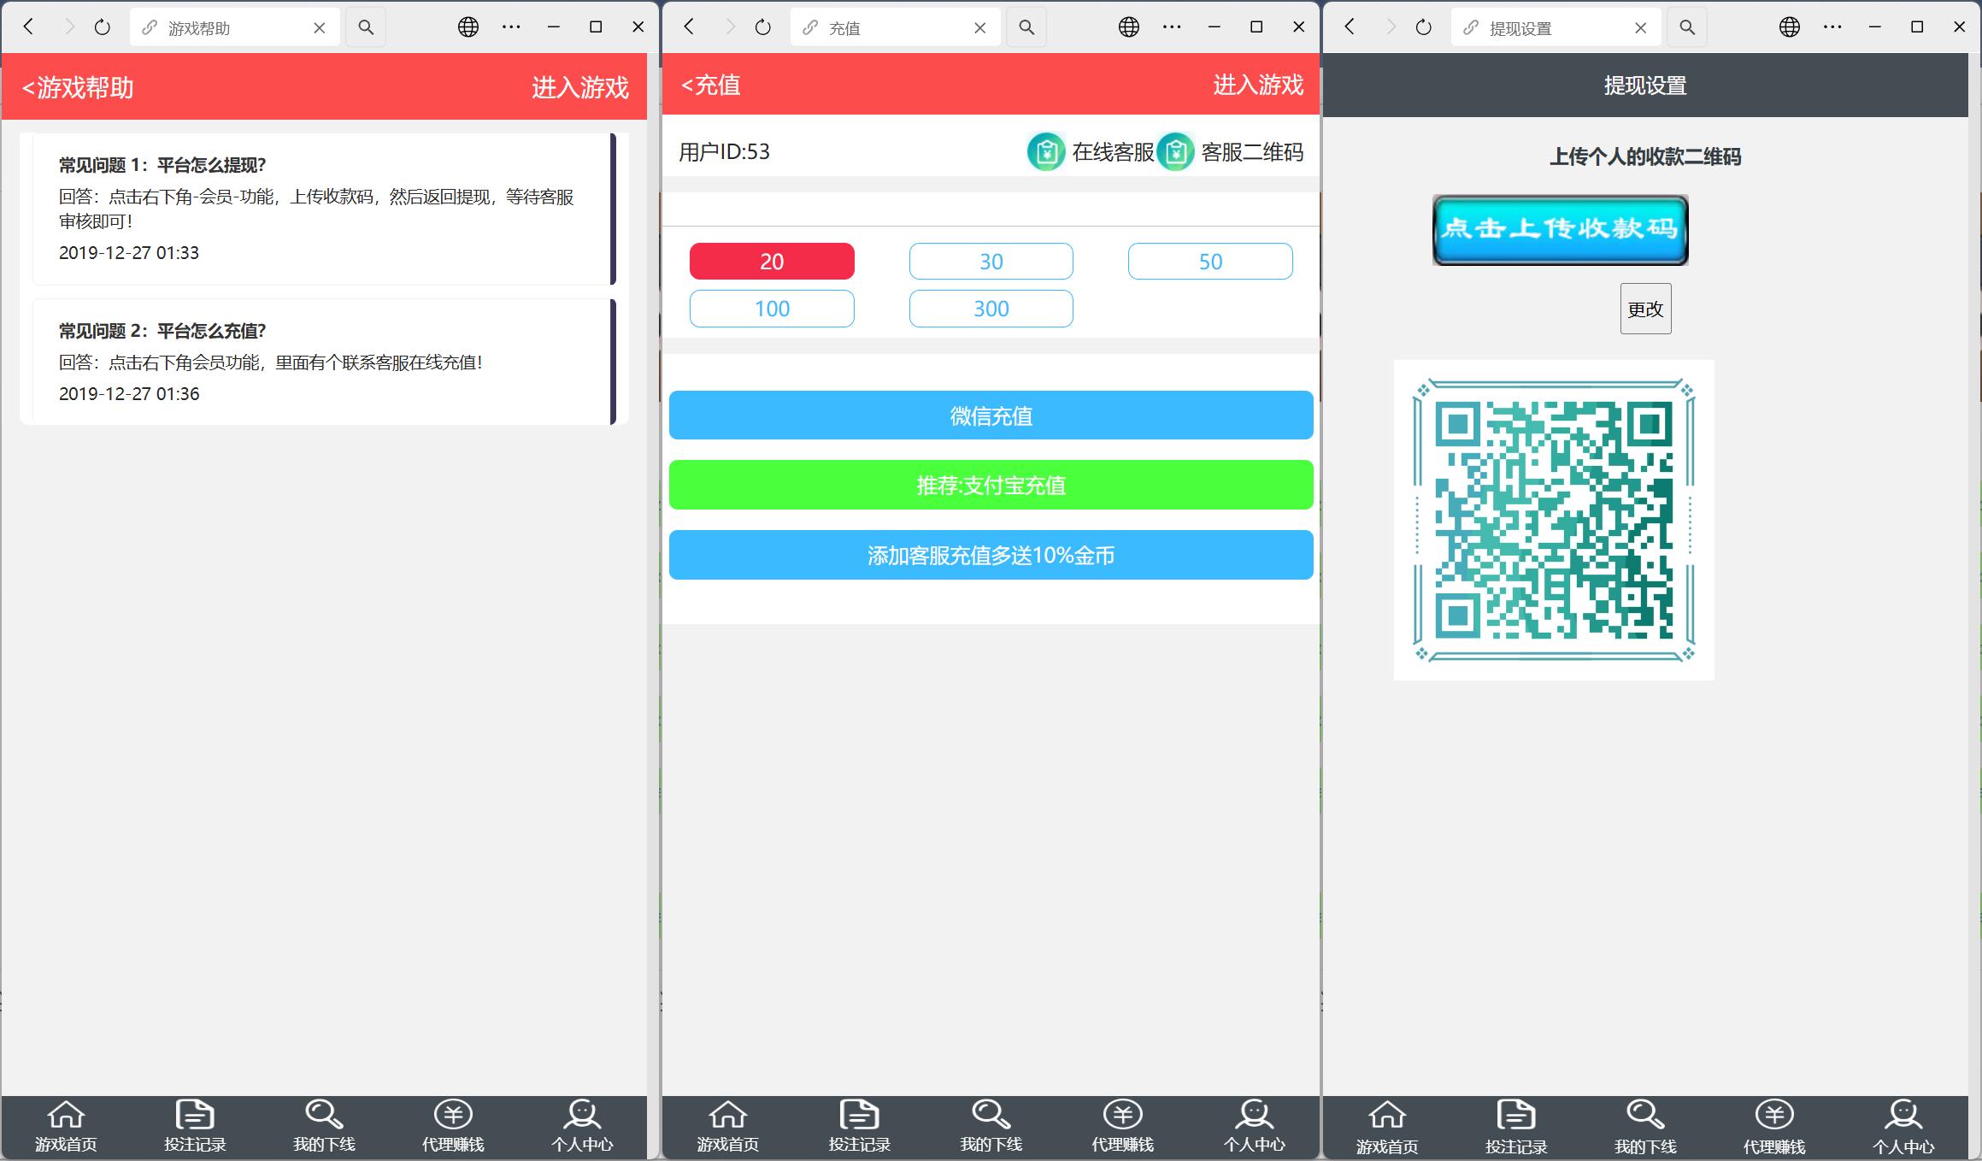Open 游戏首页 in 提现设置 window nav
The height and width of the screenshot is (1161, 1982).
[1387, 1129]
